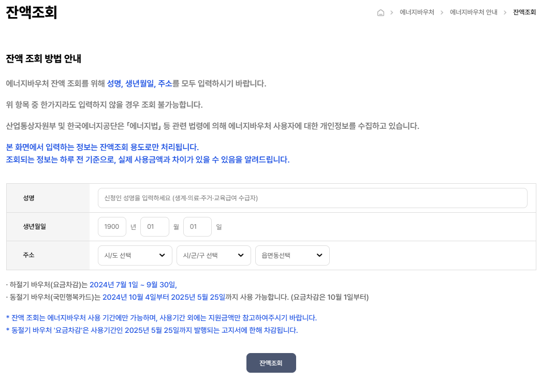Select the 잔액조회 breadcrumb item
This screenshot has width=541, height=381.
[524, 12]
